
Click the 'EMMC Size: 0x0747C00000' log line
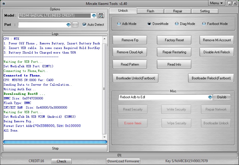pos(23,98)
